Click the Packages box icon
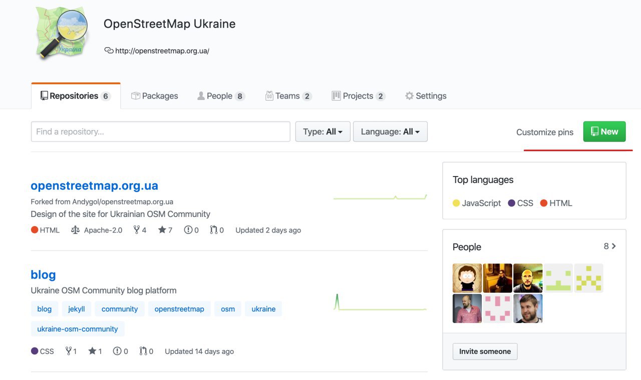This screenshot has height=380, width=641. pos(135,96)
